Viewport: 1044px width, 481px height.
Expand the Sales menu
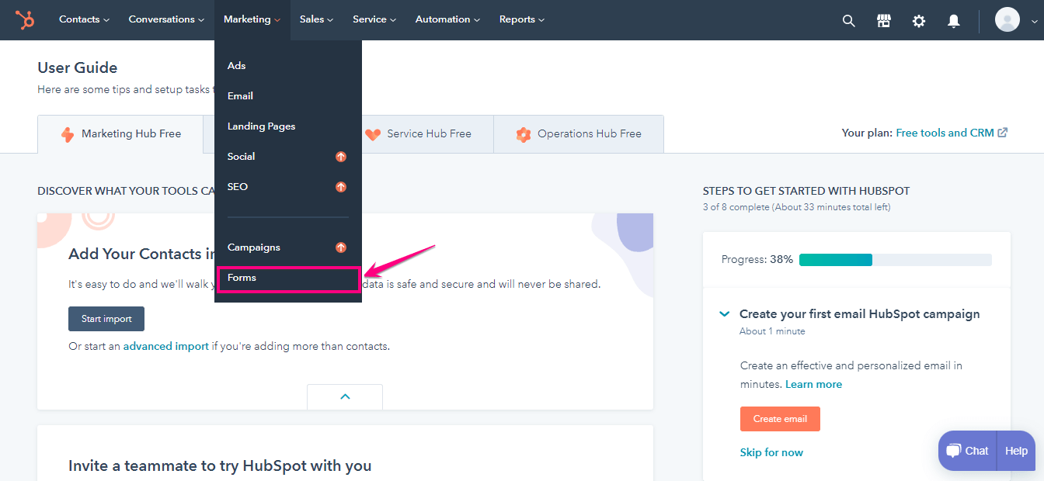point(316,19)
